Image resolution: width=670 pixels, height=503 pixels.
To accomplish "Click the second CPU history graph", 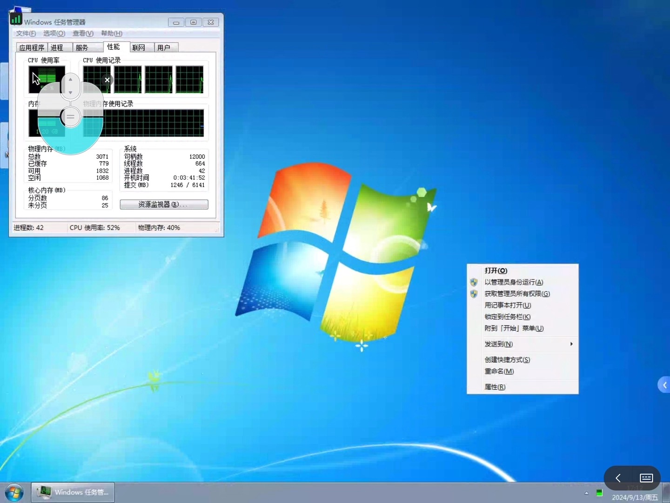I will (x=128, y=80).
